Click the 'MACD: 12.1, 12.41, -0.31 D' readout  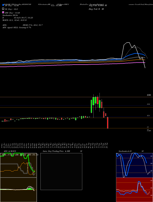pyautogui.click(x=15, y=20)
